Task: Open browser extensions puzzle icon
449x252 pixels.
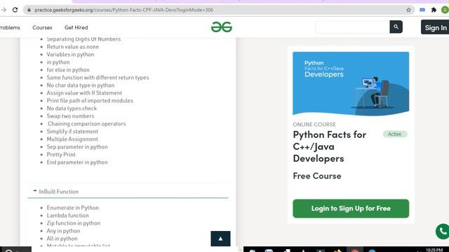Action: (434, 10)
